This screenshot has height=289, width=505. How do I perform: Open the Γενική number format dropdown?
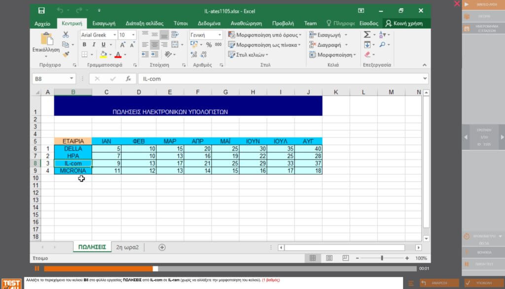click(219, 35)
